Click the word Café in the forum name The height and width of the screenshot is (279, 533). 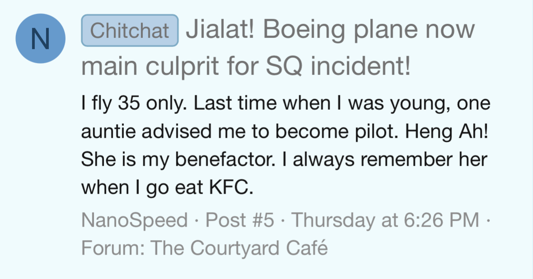tap(307, 248)
